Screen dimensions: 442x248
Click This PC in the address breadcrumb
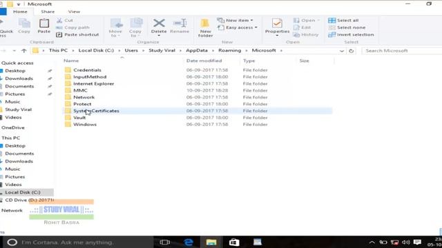pyautogui.click(x=58, y=50)
